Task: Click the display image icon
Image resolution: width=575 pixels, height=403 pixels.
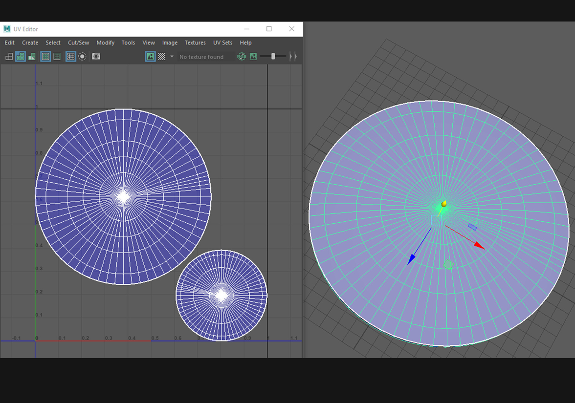Action: pos(150,57)
